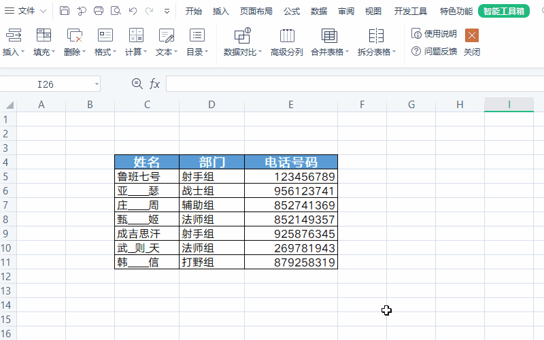
Task: Click cell containing 269781943
Action: (291, 248)
